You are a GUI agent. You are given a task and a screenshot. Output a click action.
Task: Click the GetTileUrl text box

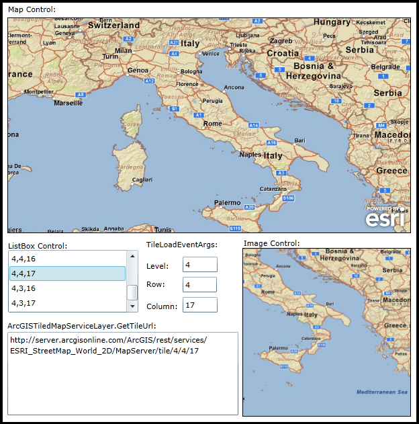pos(123,374)
